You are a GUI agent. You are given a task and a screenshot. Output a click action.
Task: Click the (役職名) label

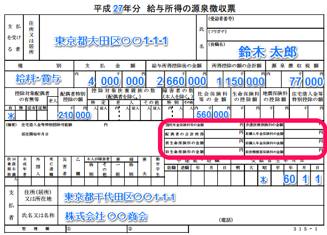(x=217, y=44)
